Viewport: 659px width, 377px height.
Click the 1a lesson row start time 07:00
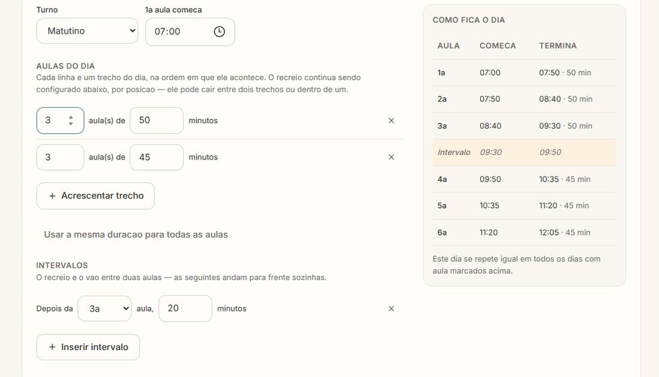[x=490, y=73]
